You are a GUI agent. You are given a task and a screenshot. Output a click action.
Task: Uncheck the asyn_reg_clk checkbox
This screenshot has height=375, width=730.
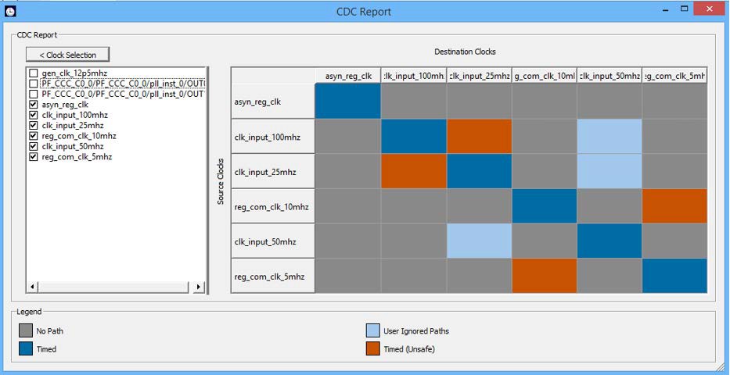[x=33, y=104]
